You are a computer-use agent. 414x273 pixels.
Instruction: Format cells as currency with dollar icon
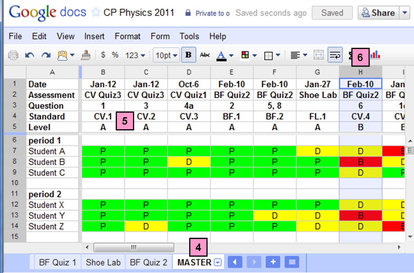pyautogui.click(x=103, y=55)
